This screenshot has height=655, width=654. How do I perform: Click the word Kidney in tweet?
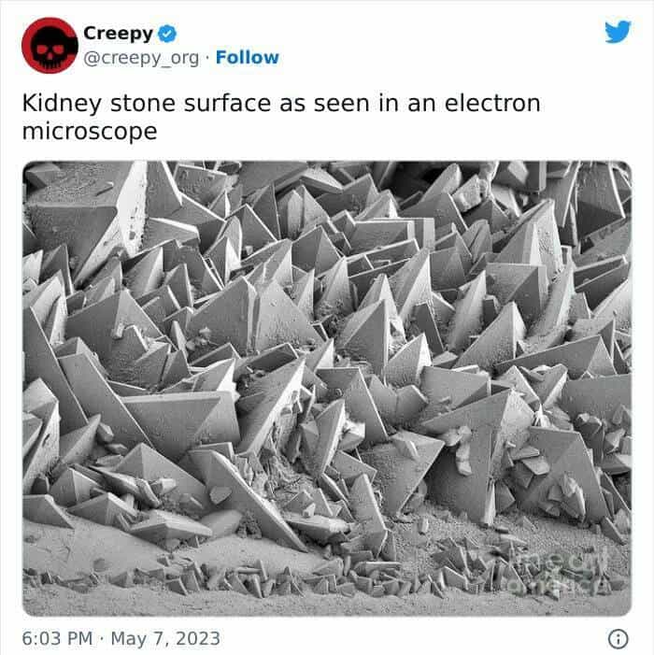(x=62, y=103)
